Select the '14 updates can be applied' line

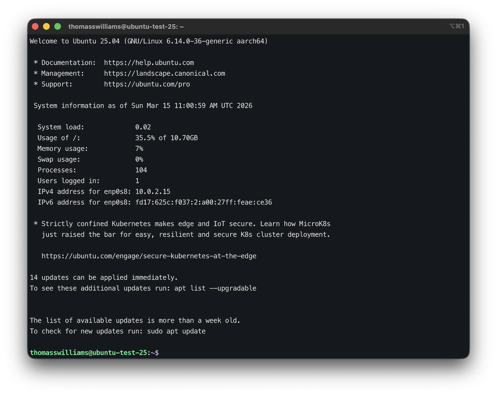[104, 277]
